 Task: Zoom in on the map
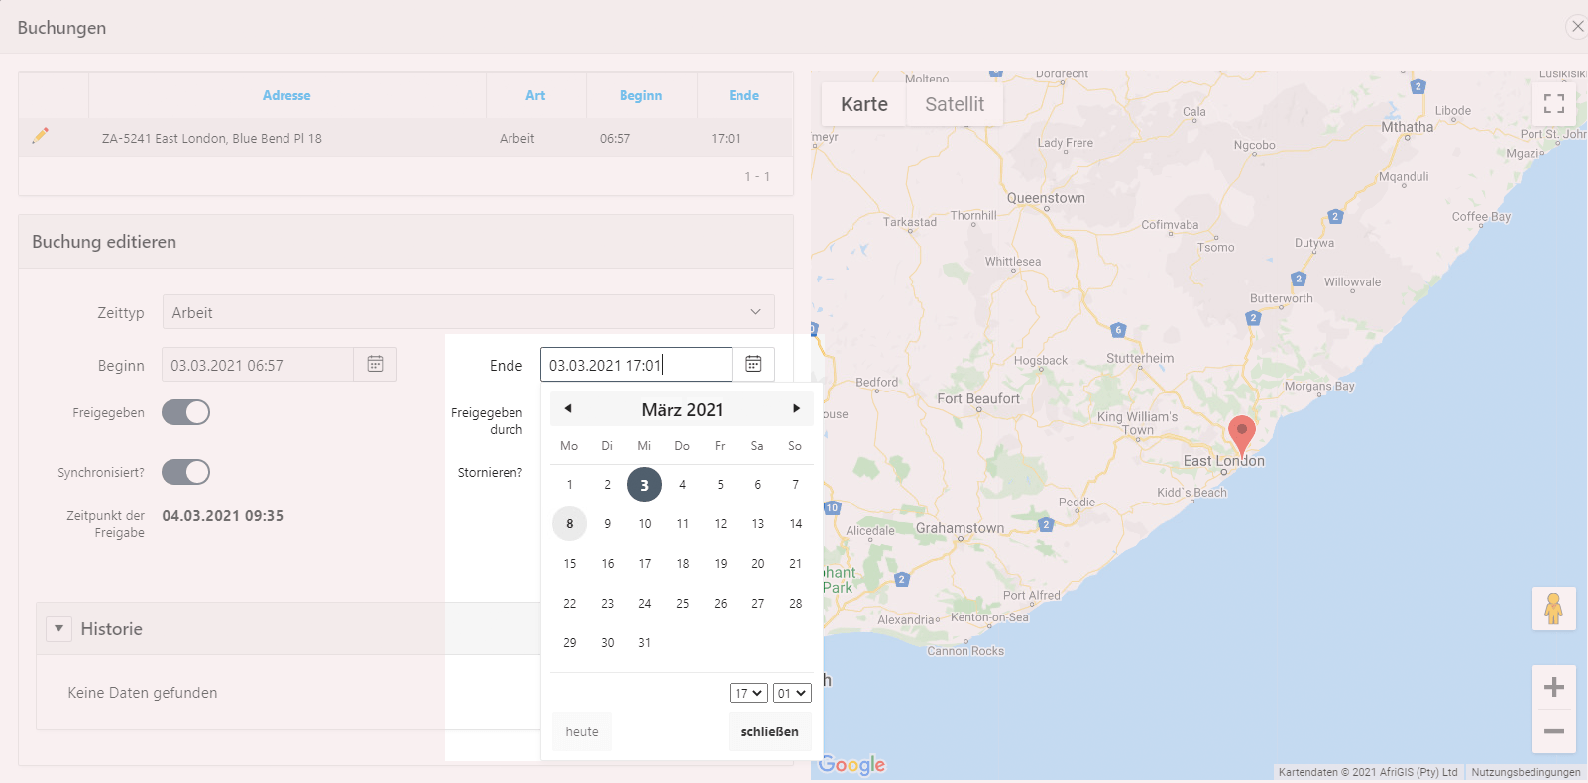point(1553,687)
